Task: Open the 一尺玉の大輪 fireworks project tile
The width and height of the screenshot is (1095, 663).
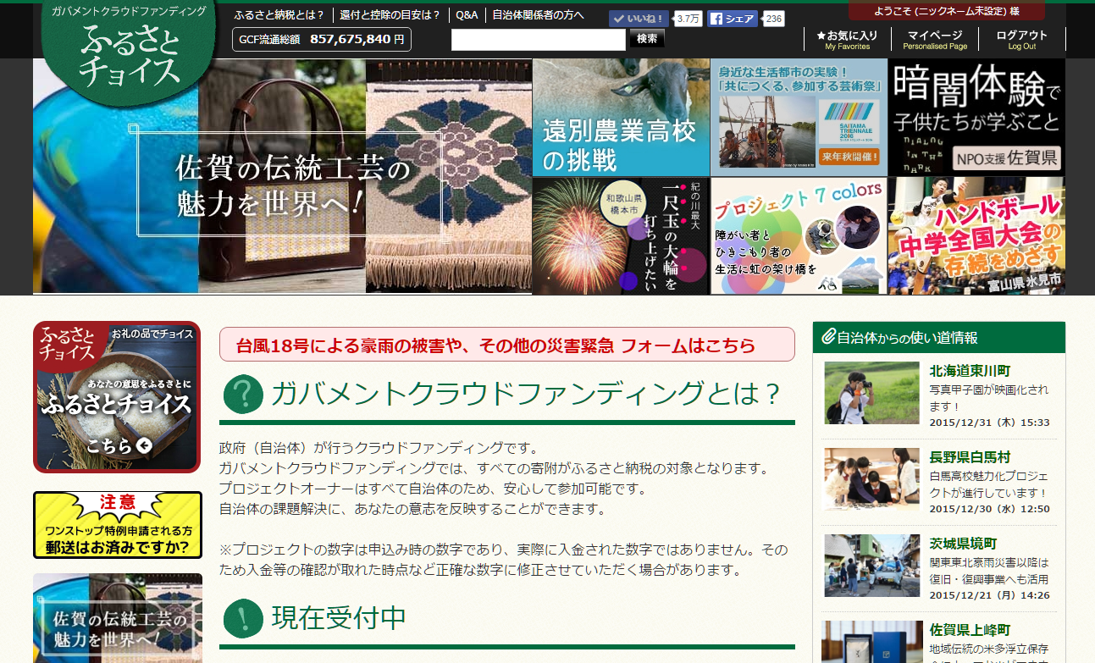Action: pos(621,235)
